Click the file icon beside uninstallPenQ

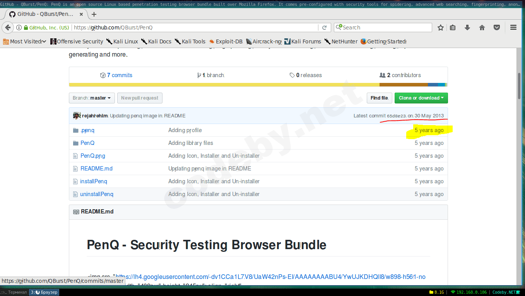(x=76, y=194)
